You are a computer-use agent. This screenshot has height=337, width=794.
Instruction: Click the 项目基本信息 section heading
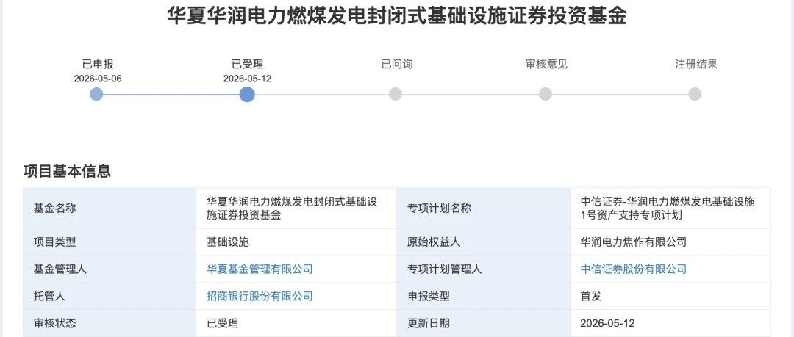point(67,171)
